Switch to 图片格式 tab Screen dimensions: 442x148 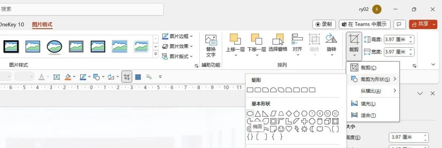point(42,25)
